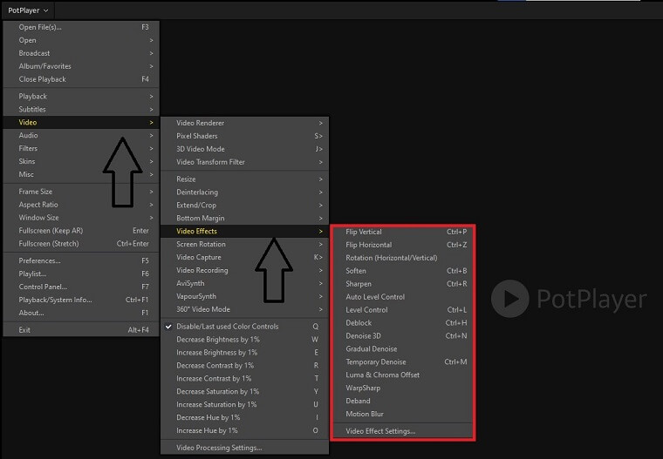Open Control Panel... entry
This screenshot has width=663, height=459.
coord(81,287)
